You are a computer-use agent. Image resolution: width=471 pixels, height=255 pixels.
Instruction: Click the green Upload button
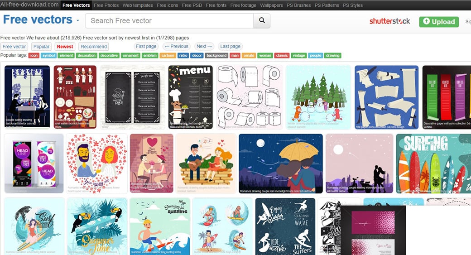click(438, 22)
